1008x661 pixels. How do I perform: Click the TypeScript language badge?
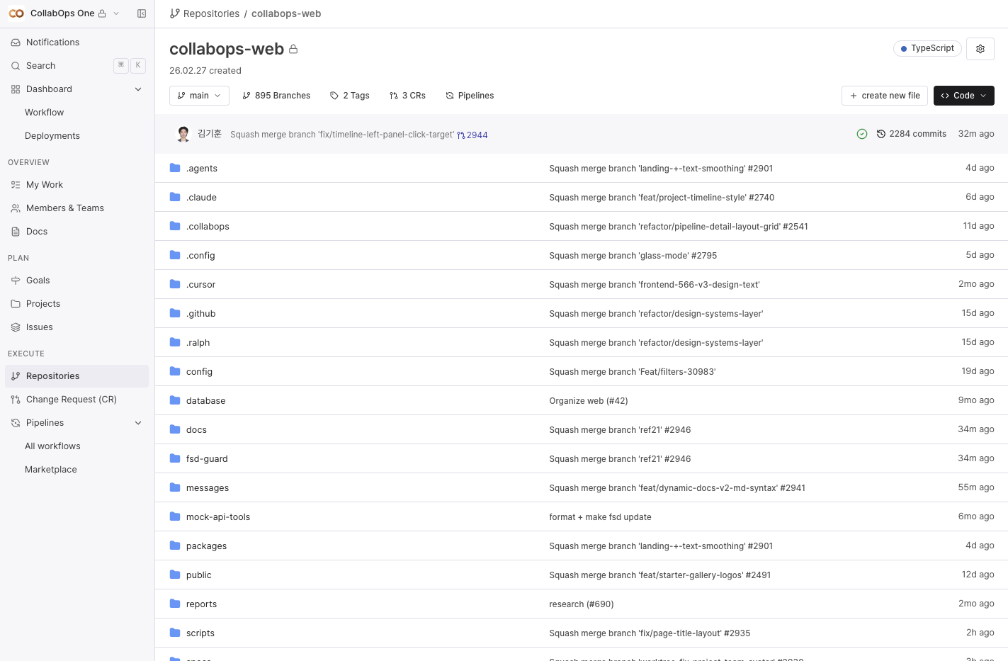tap(927, 48)
